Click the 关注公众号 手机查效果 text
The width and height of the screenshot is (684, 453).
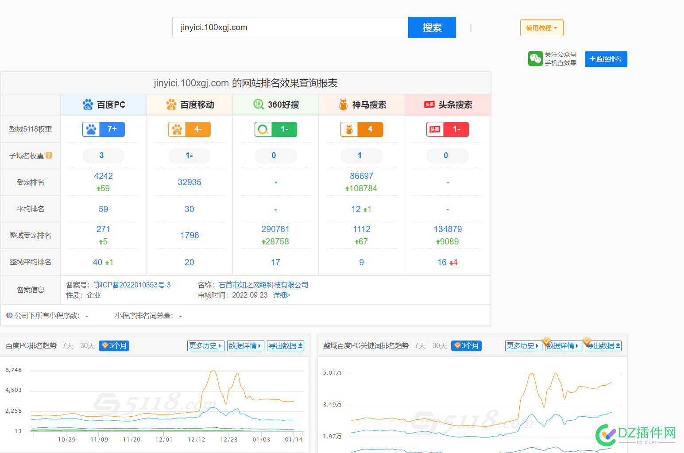[560, 58]
